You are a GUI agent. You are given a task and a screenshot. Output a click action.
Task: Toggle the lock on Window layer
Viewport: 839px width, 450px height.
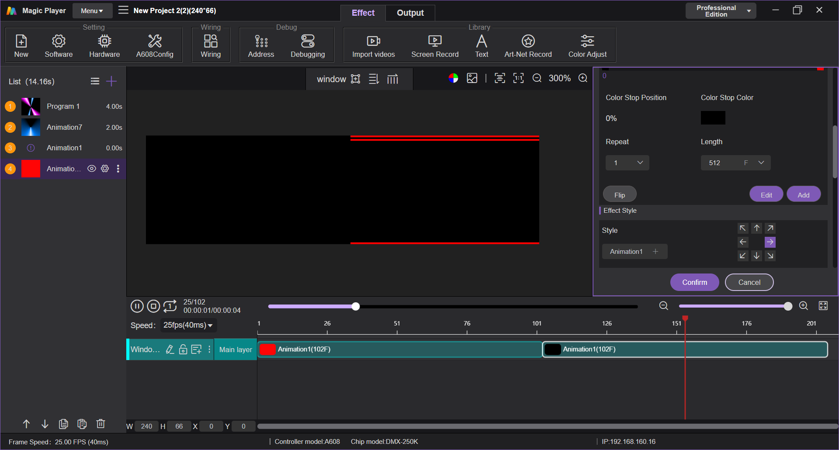(x=183, y=350)
